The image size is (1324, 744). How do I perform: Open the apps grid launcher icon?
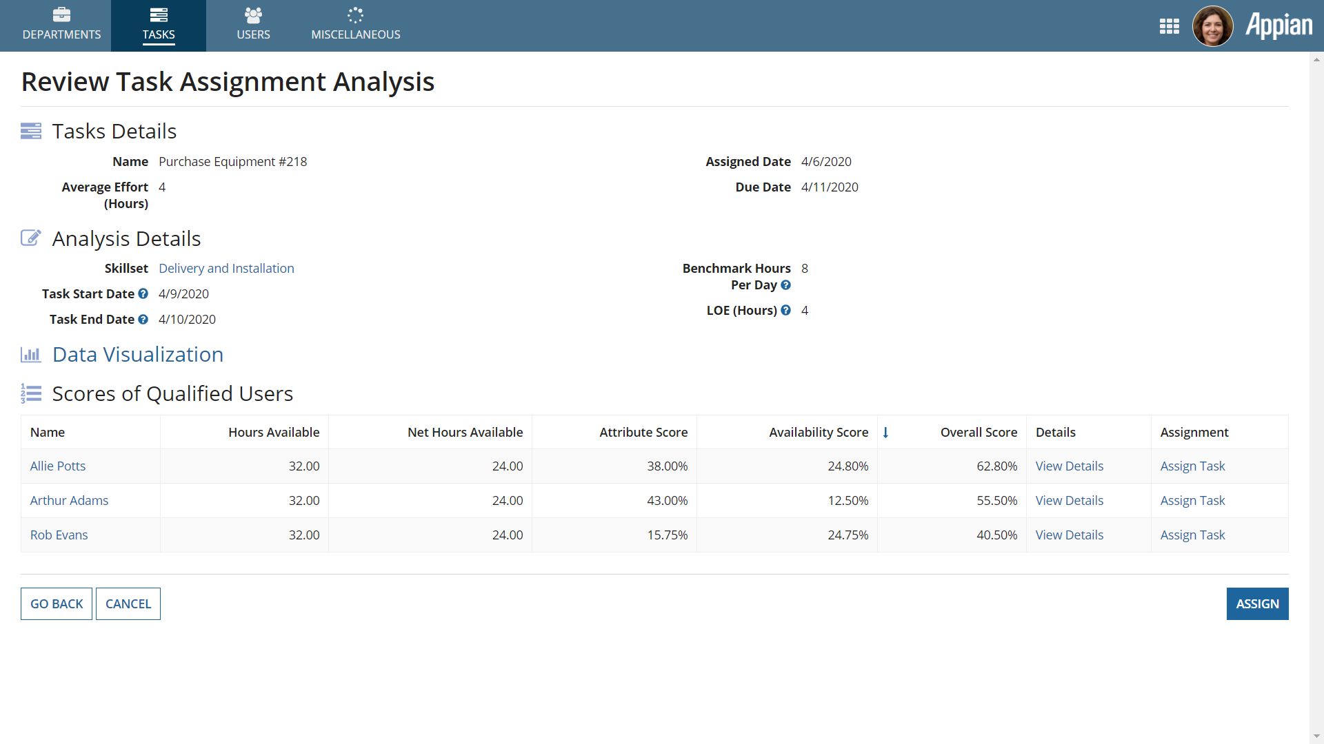pos(1169,26)
